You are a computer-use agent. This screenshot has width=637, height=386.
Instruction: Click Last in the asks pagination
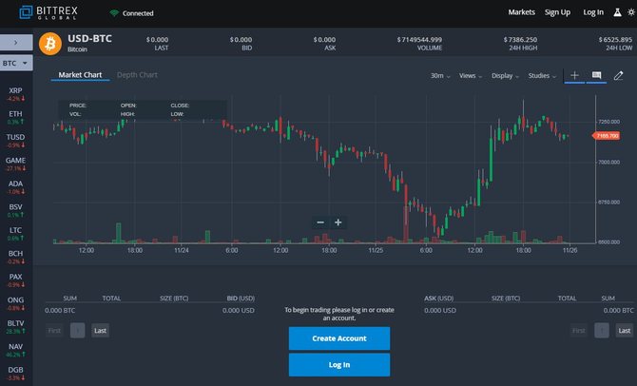point(624,330)
